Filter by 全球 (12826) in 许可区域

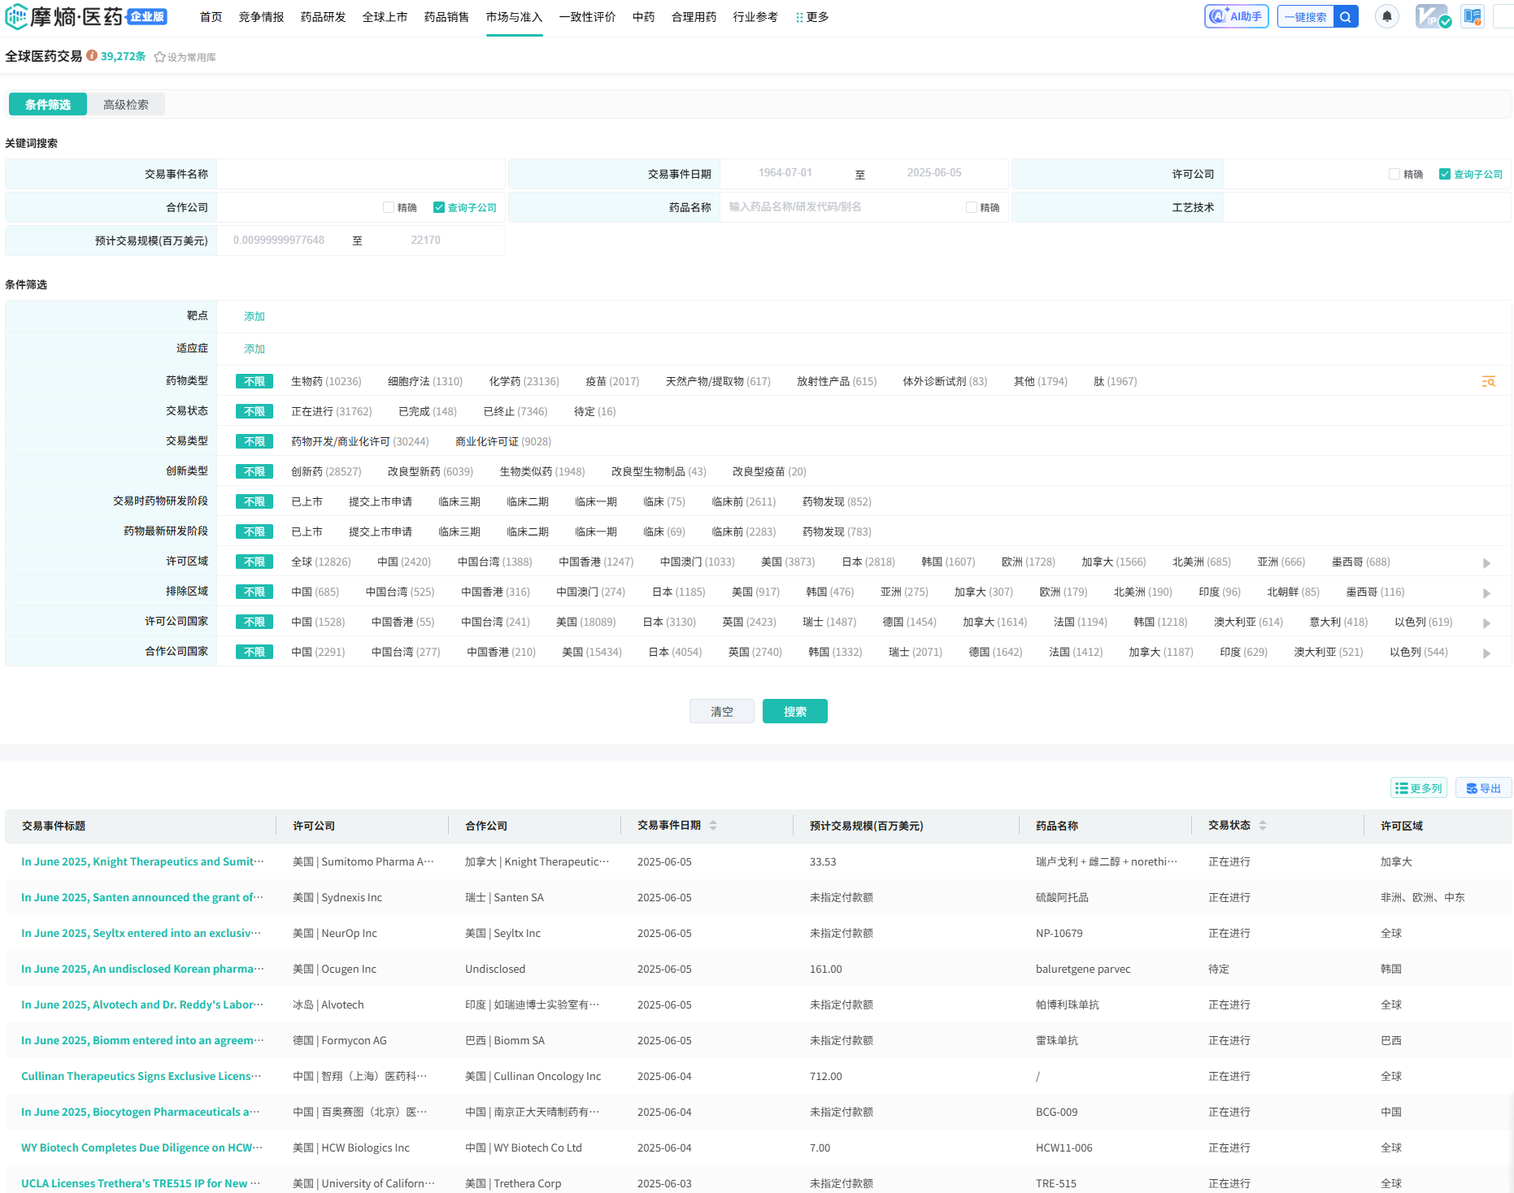[x=321, y=562]
